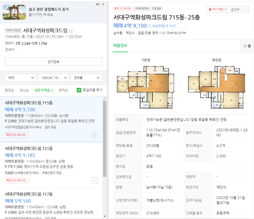Select 분양가 value 4억7,100

pos(154,156)
